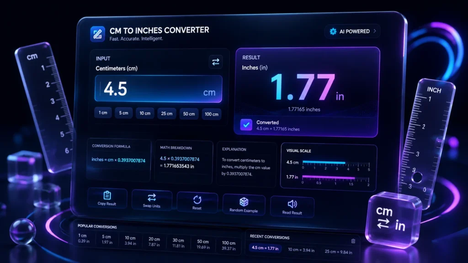
Task: Select the 100 cm preset chip
Action: coord(211,114)
